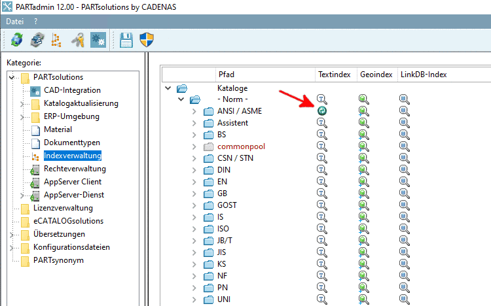The image size is (491, 306).
Task: Expand the ANSI / ASME folder
Action: point(194,111)
